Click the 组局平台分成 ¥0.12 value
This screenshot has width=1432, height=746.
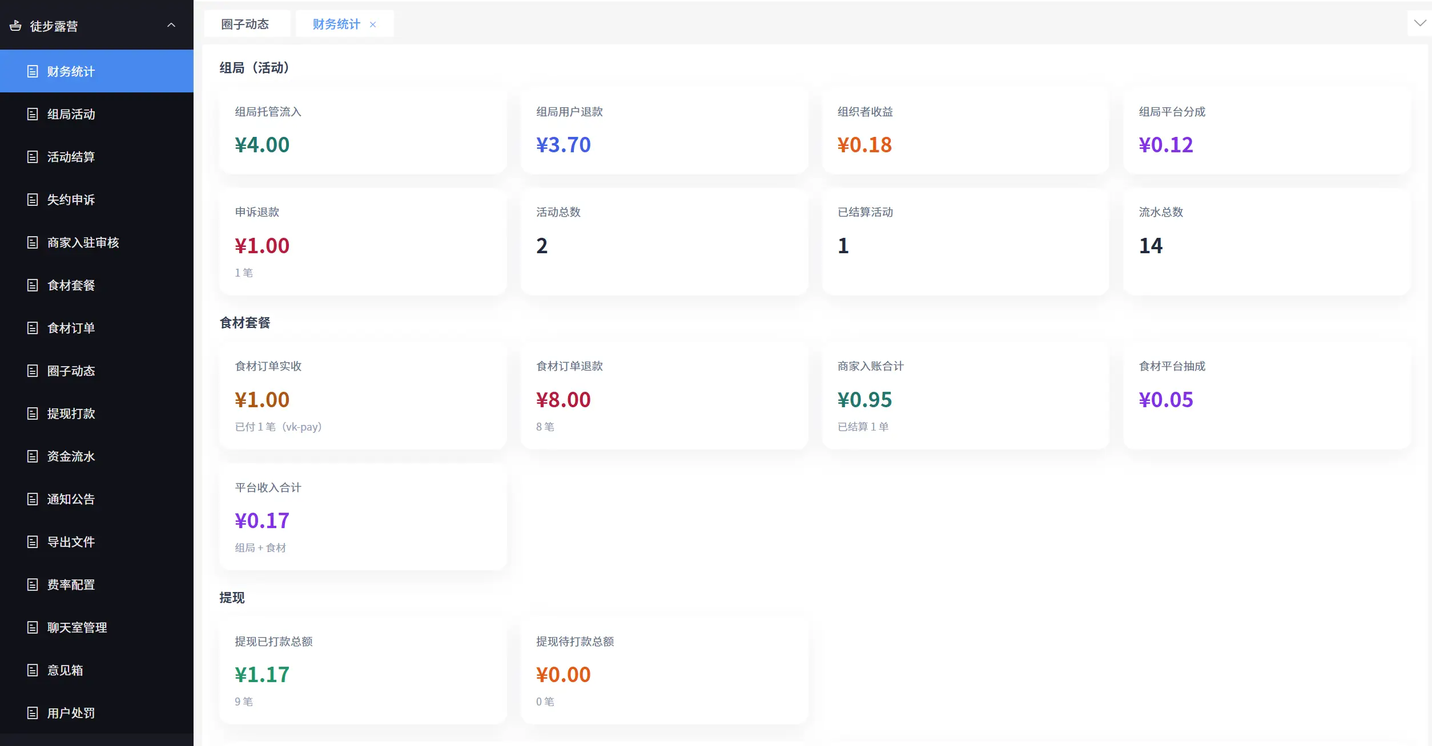(1166, 145)
